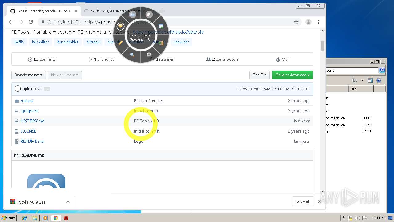View the 12 commits

(x=42, y=59)
